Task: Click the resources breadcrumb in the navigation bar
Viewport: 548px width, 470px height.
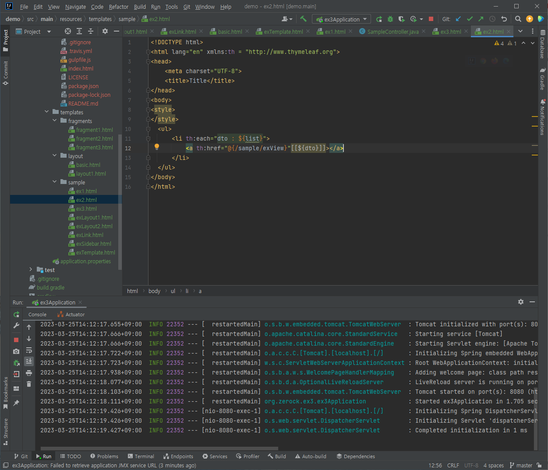Action: 71,19
